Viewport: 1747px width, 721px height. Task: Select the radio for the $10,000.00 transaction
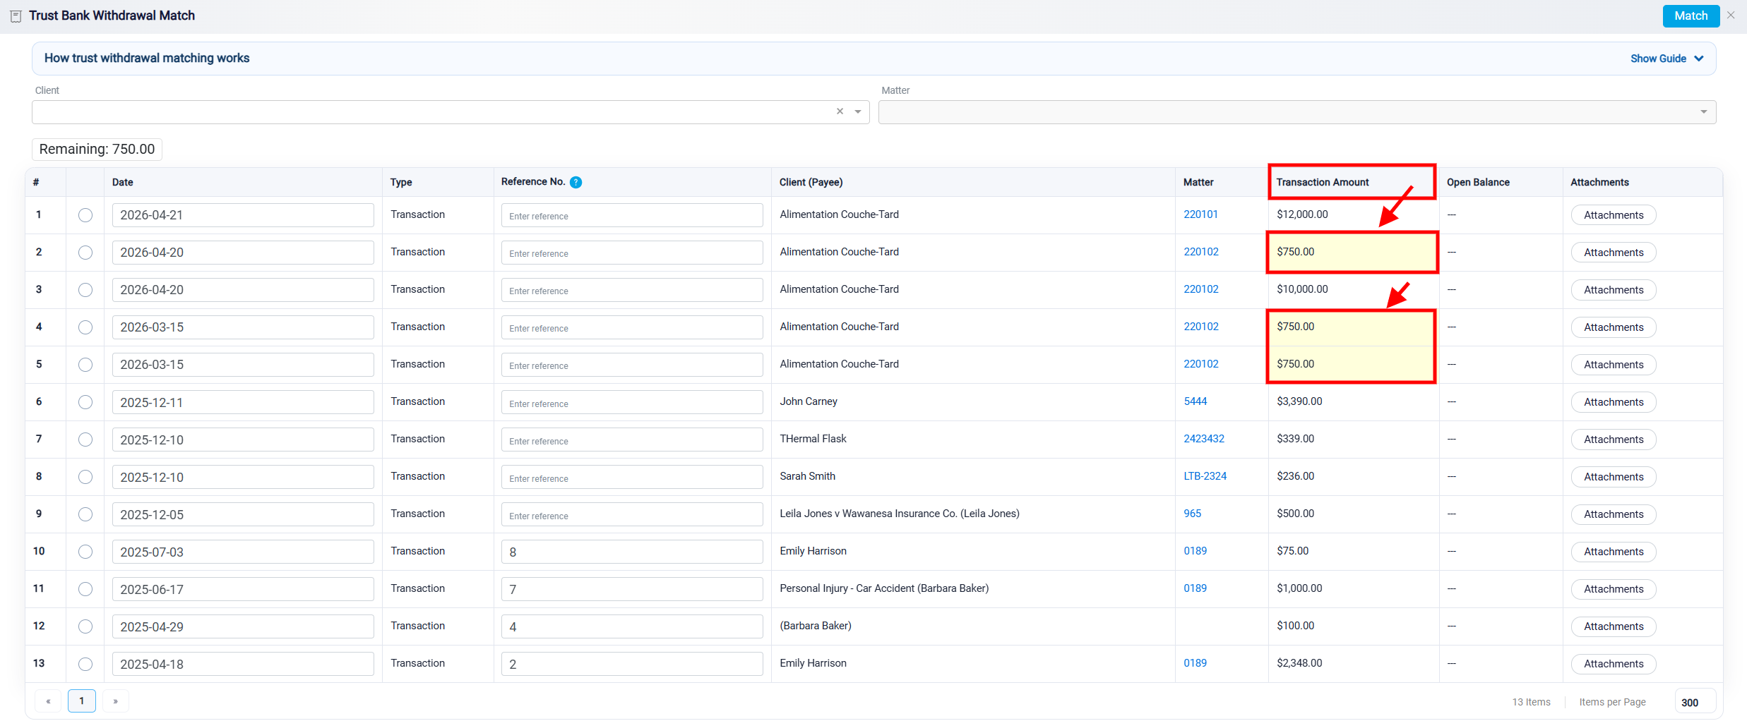coord(85,290)
